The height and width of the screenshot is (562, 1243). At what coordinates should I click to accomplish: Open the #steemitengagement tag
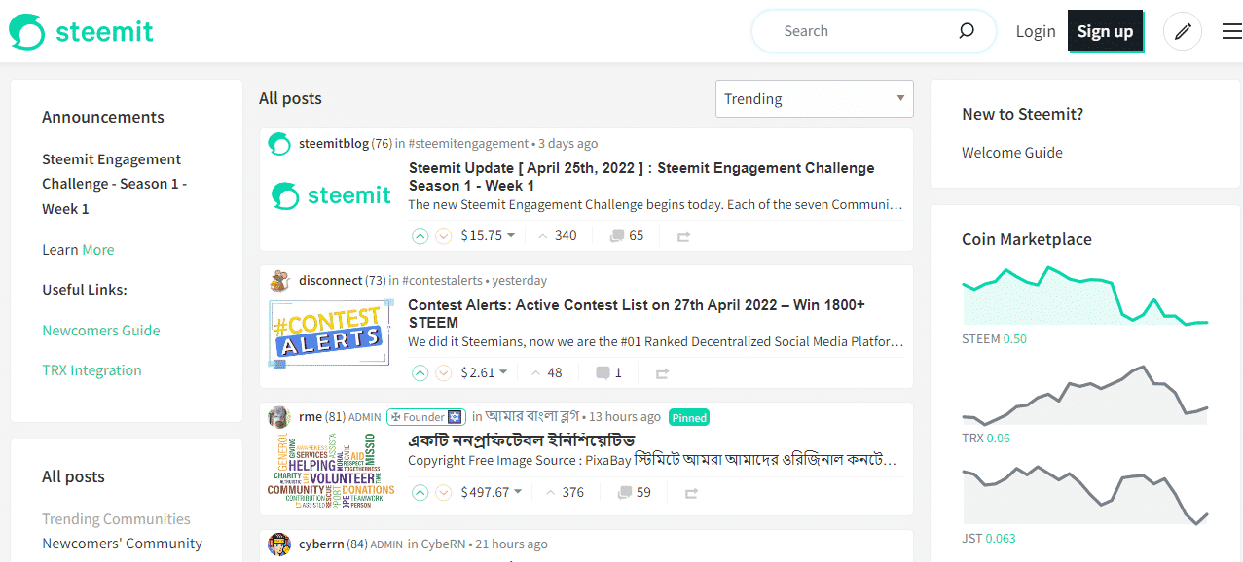pyautogui.click(x=468, y=144)
